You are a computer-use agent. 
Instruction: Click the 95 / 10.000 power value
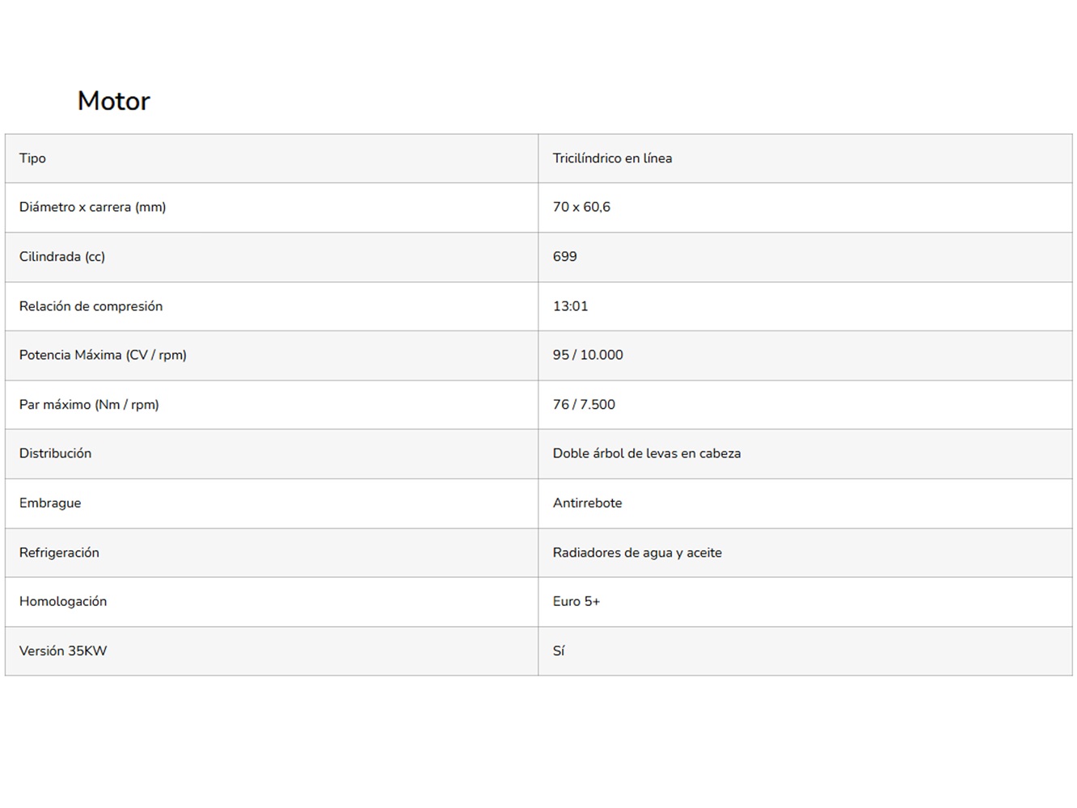[588, 355]
